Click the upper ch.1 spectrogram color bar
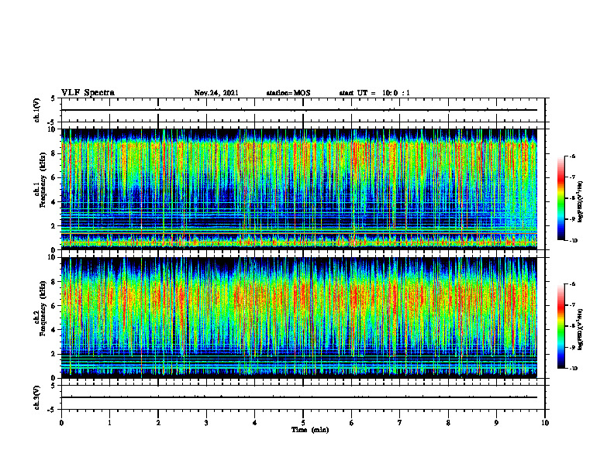614x474 pixels. (561, 198)
